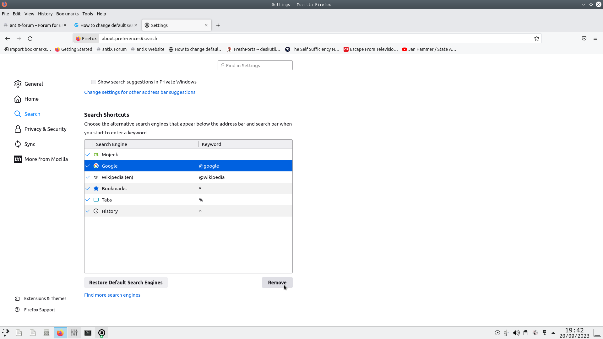Image resolution: width=603 pixels, height=339 pixels.
Task: Click the Remove button
Action: [277, 282]
